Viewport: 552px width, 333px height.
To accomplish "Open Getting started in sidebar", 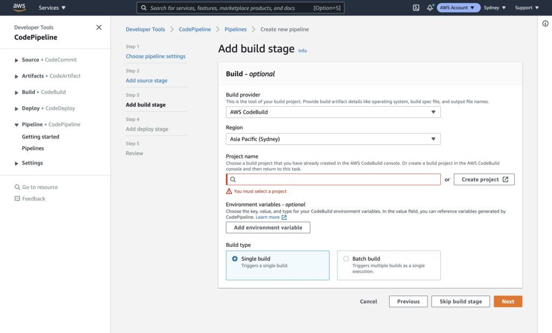I will coord(40,136).
